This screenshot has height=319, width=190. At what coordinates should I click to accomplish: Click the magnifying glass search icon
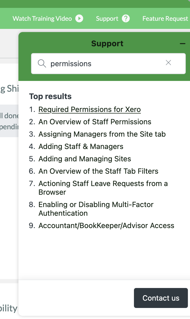42,63
